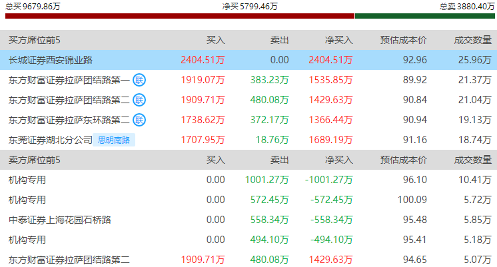Click the 1366.44万 net buy value
The width and height of the screenshot is (497, 267).
tap(330, 120)
